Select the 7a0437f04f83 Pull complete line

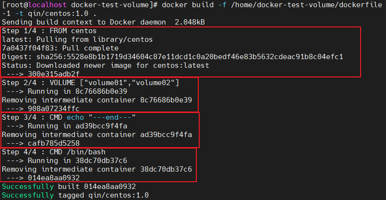coord(60,48)
